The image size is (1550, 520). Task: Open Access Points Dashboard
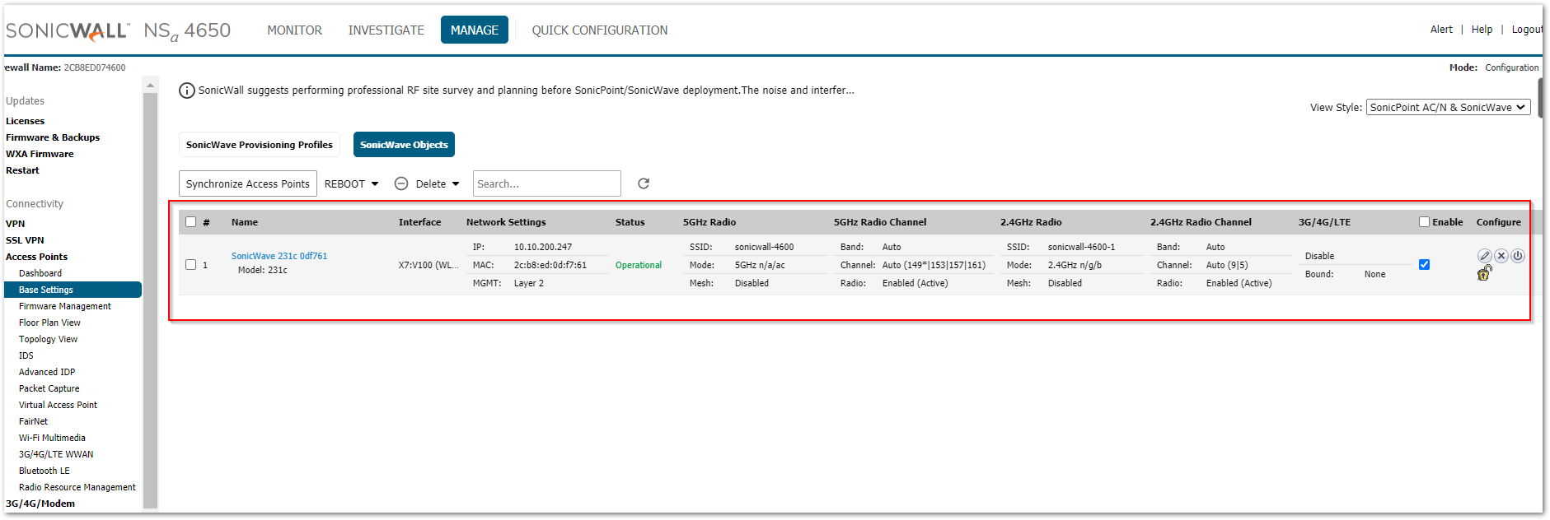click(40, 273)
